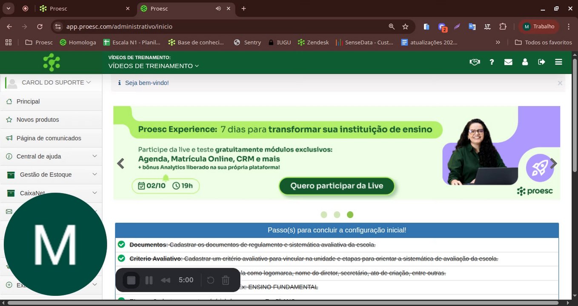Click the Proesc logo in green header

coord(52,62)
